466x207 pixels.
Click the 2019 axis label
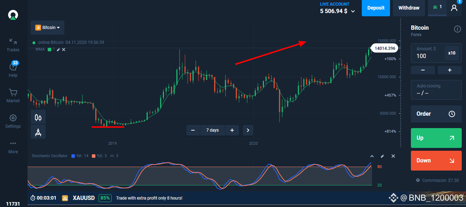[112, 143]
